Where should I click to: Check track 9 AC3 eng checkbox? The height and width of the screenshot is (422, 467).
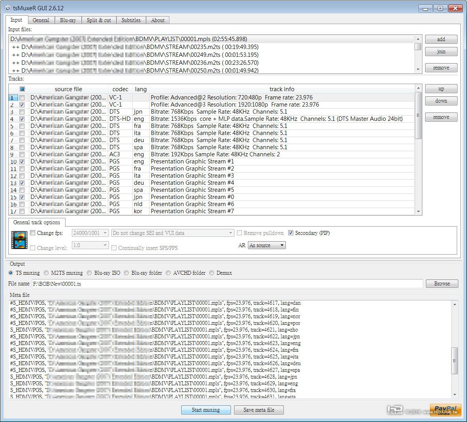coord(22,155)
